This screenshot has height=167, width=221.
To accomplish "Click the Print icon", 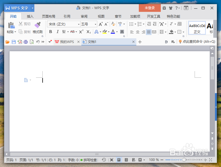I will point(26,42).
